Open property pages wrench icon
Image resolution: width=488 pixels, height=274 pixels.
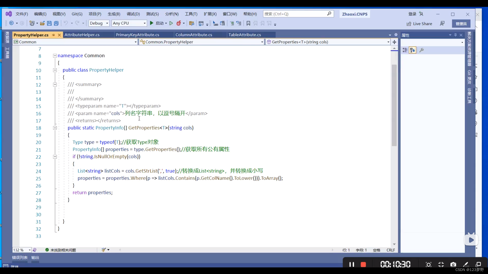421,50
